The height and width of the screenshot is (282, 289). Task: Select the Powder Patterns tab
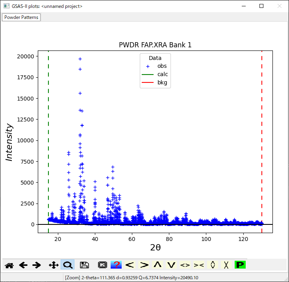point(21,17)
